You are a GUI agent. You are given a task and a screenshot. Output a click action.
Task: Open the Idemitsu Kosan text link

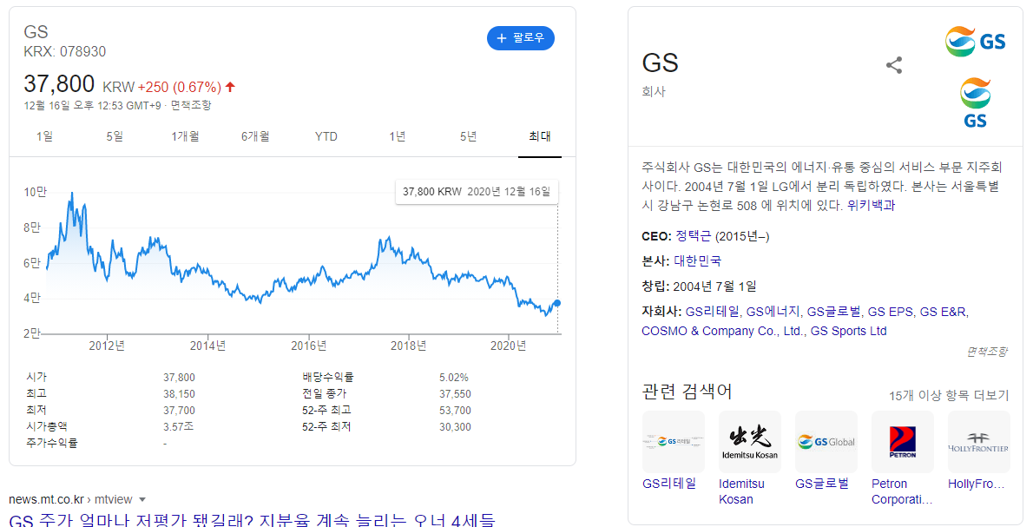pyautogui.click(x=742, y=491)
